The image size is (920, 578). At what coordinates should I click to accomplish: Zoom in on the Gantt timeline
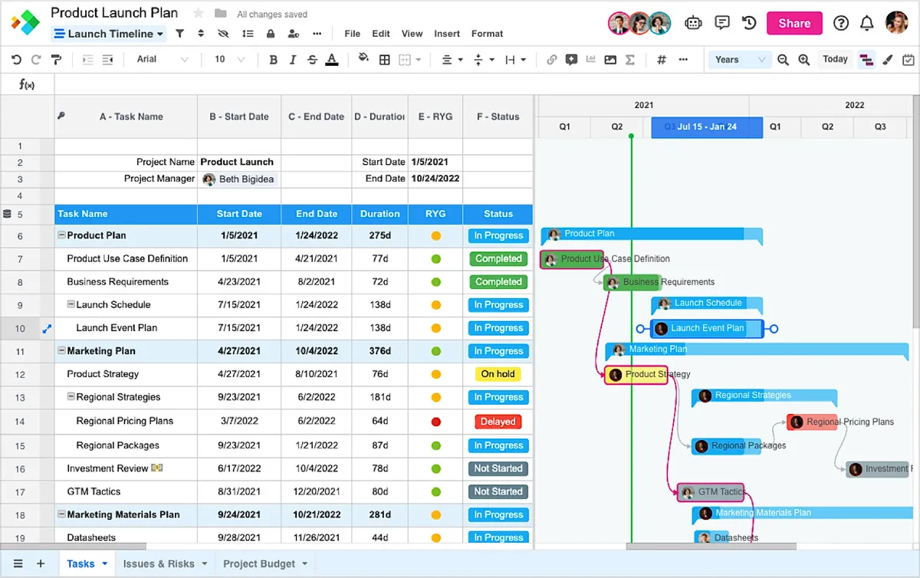[x=803, y=60]
